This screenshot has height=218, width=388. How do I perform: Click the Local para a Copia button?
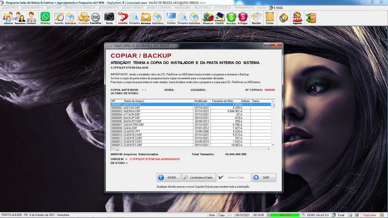coord(199,177)
